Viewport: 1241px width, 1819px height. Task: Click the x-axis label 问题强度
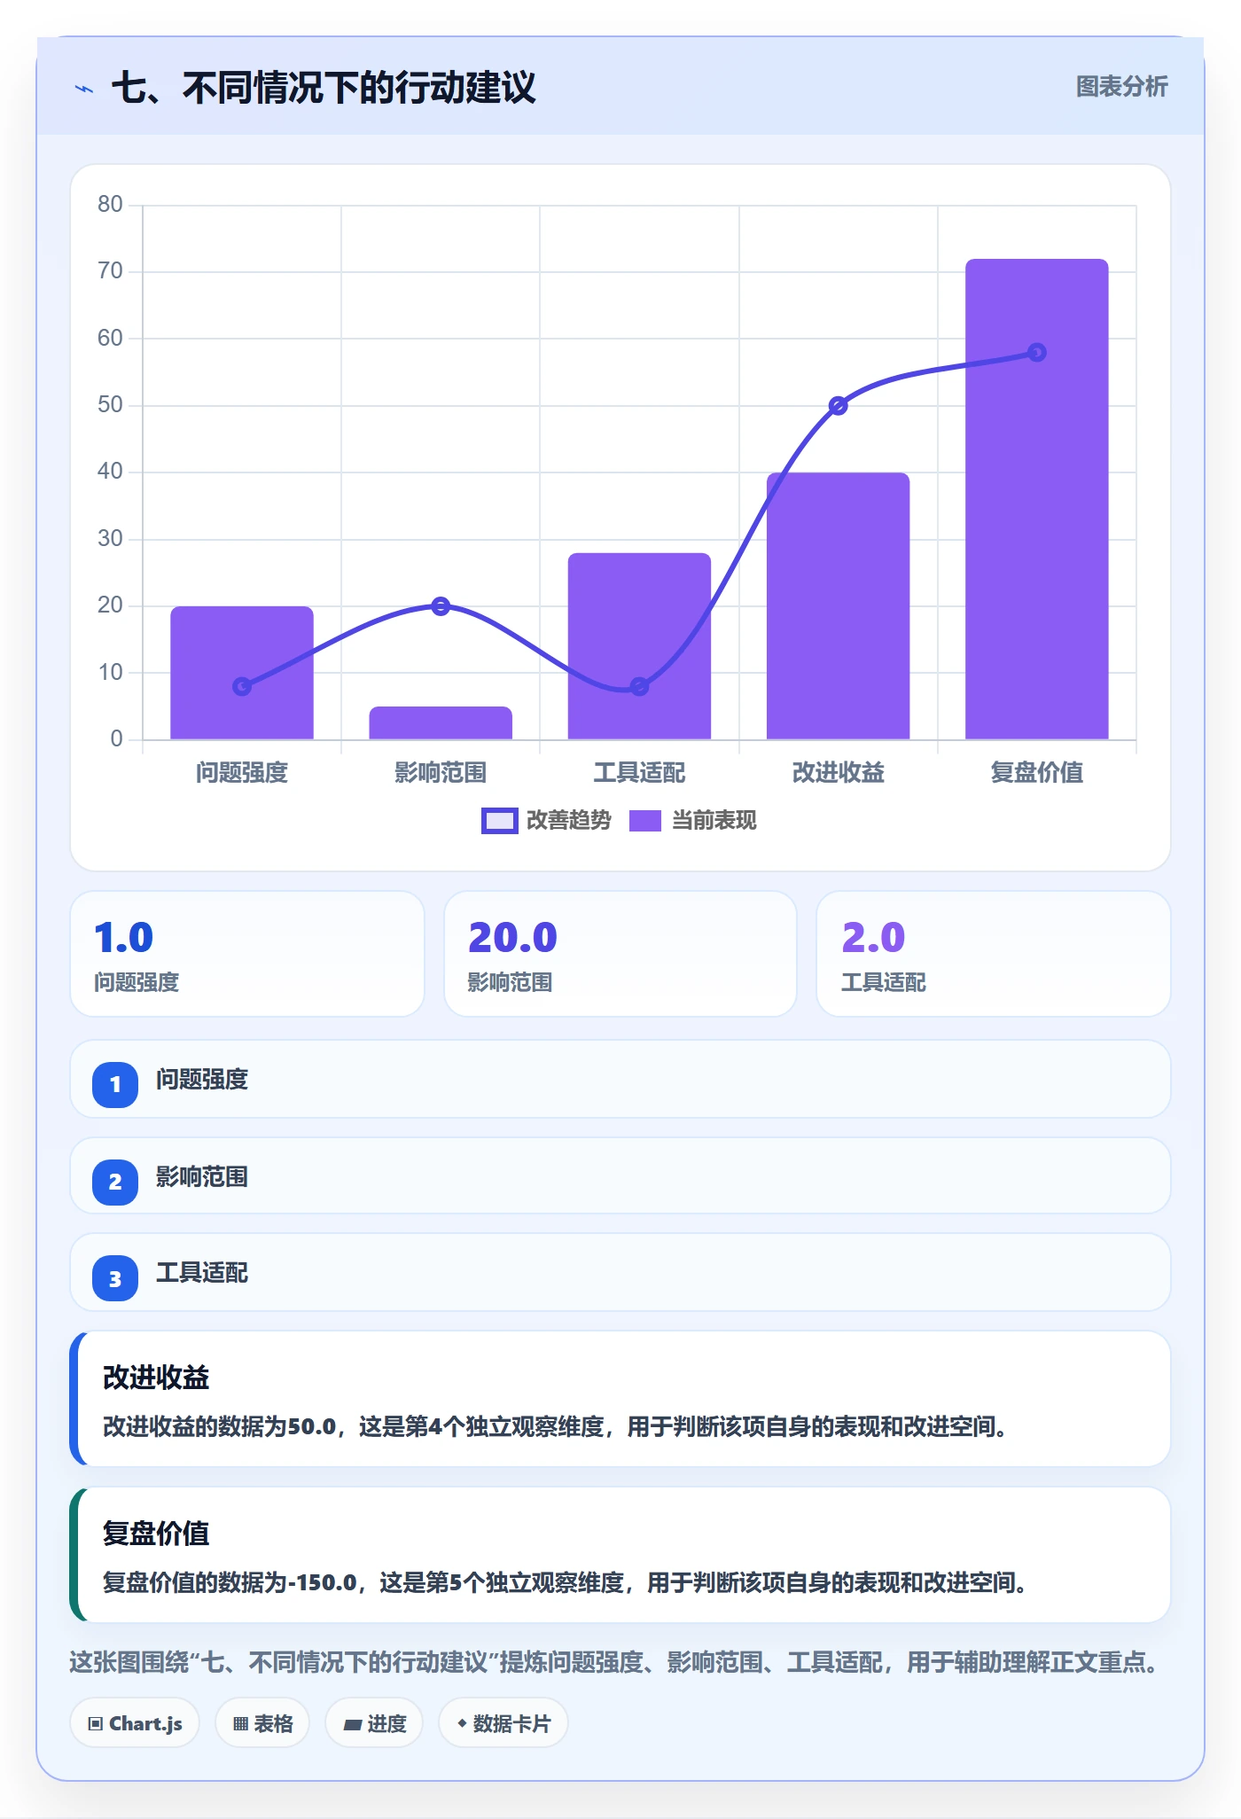242,773
